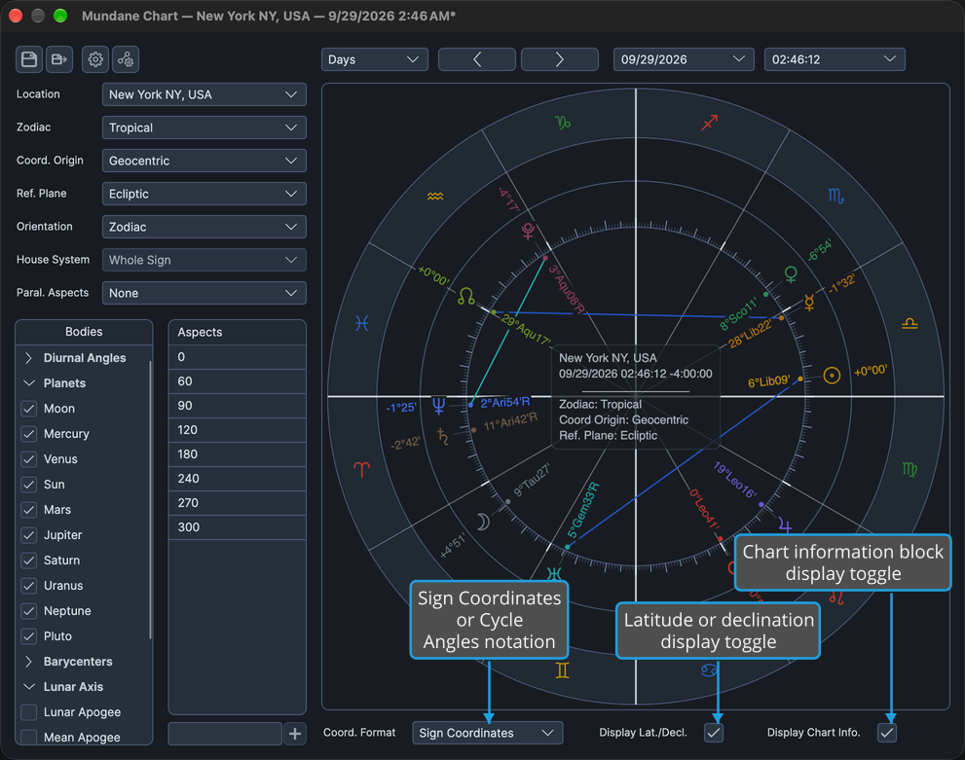This screenshot has height=760, width=965.
Task: Select the 90 aspect row
Action: pos(237,406)
